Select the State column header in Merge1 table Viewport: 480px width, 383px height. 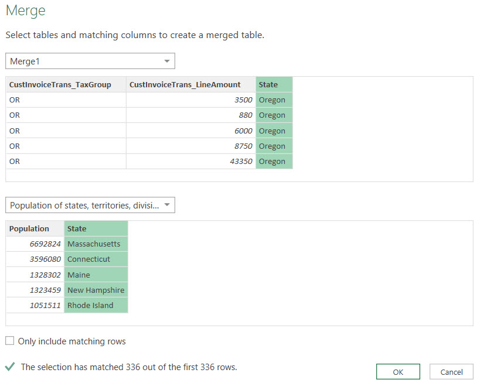coord(274,85)
